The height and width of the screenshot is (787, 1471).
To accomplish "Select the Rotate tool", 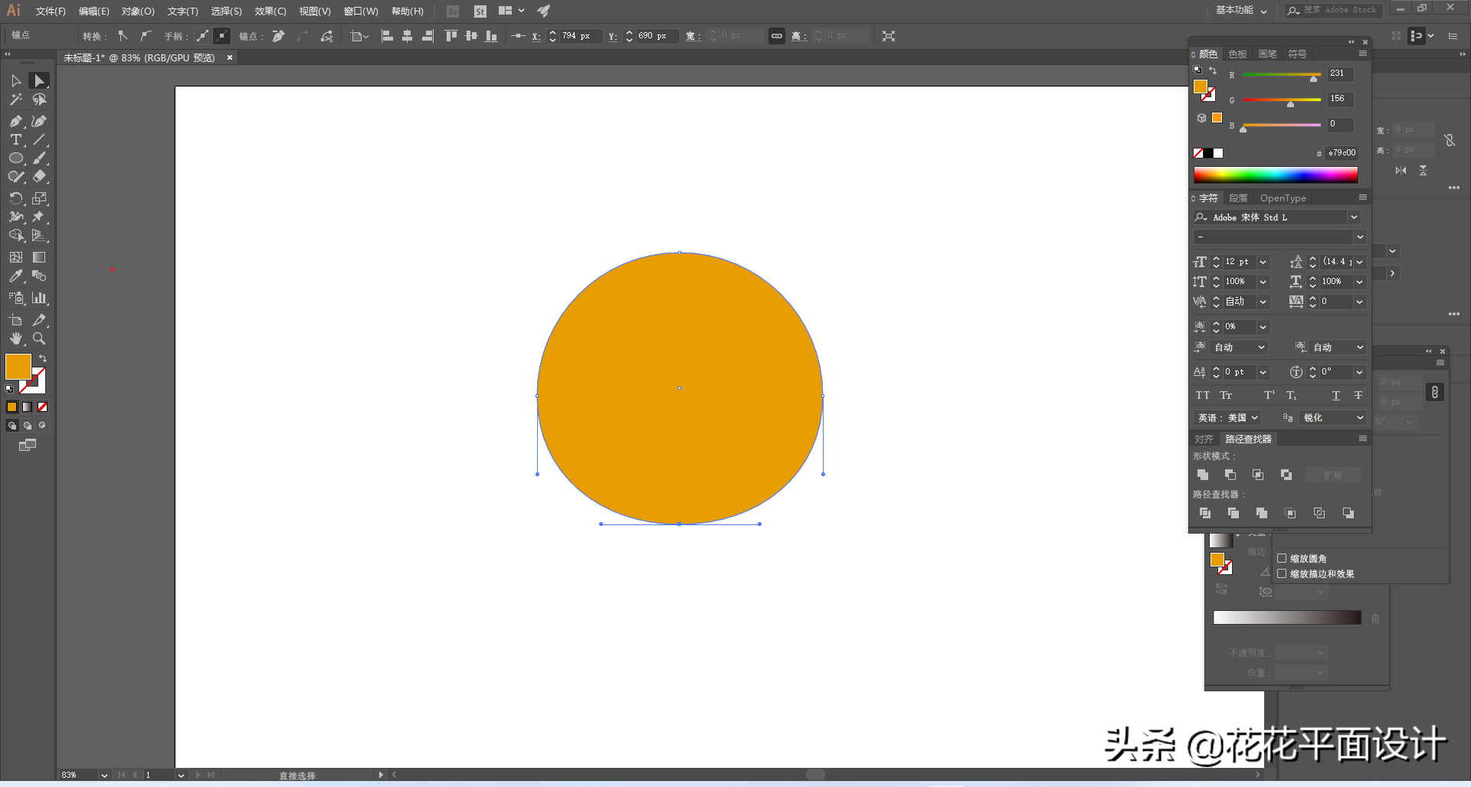I will click(x=15, y=198).
